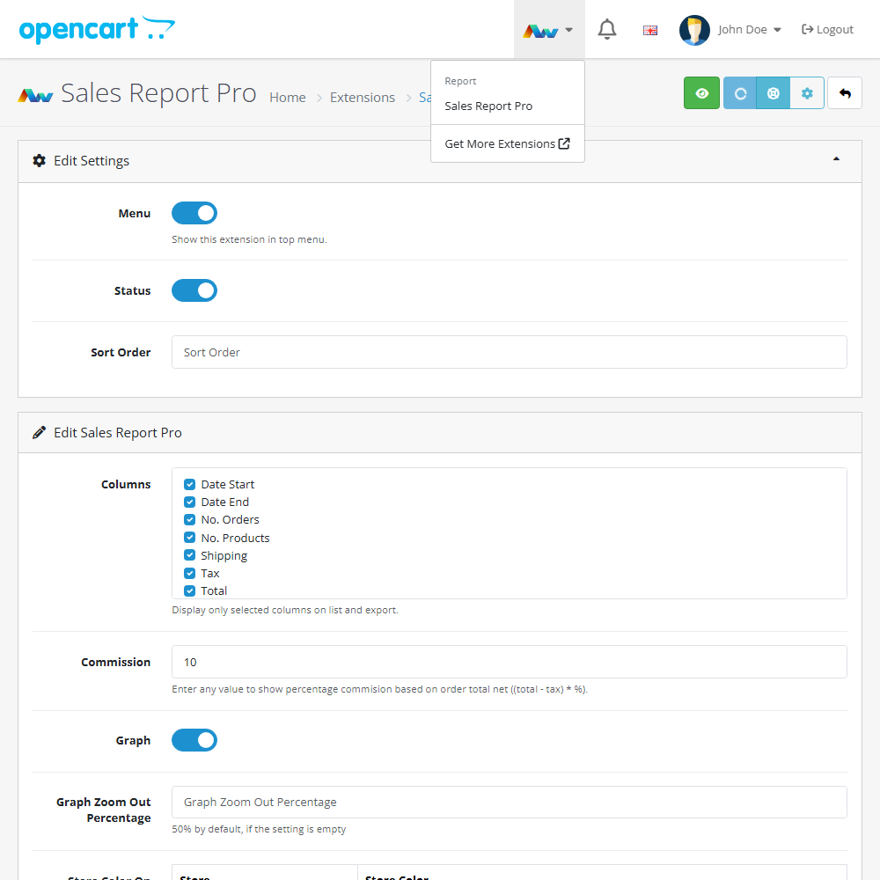Viewport: 880px width, 880px height.
Task: Click the Commission input field
Action: [x=509, y=662]
